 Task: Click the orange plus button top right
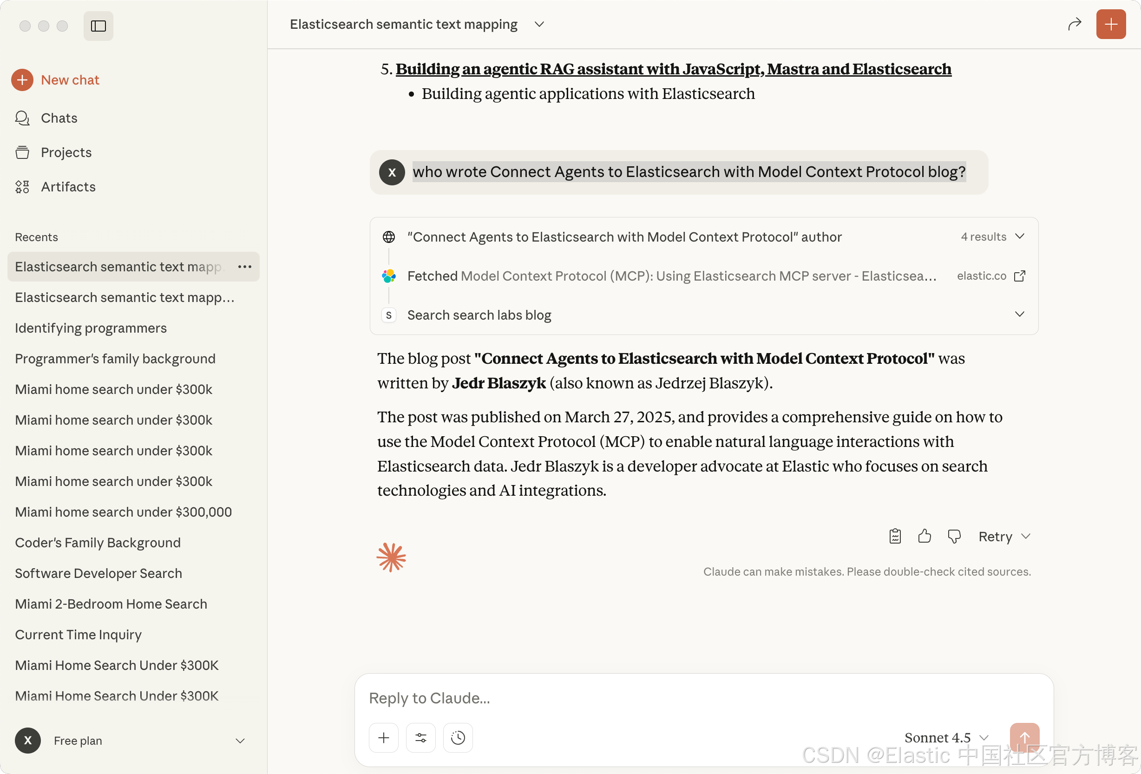[x=1110, y=24]
